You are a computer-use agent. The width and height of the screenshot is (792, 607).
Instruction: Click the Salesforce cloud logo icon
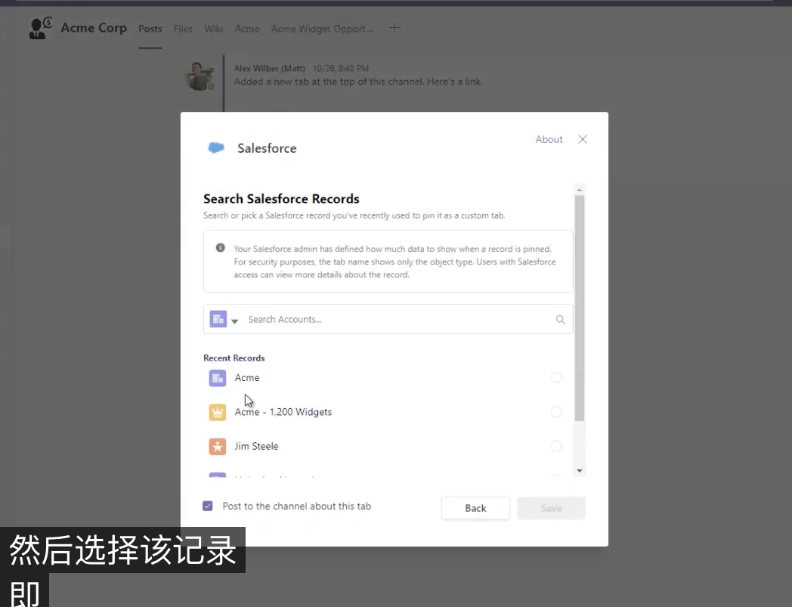click(216, 147)
